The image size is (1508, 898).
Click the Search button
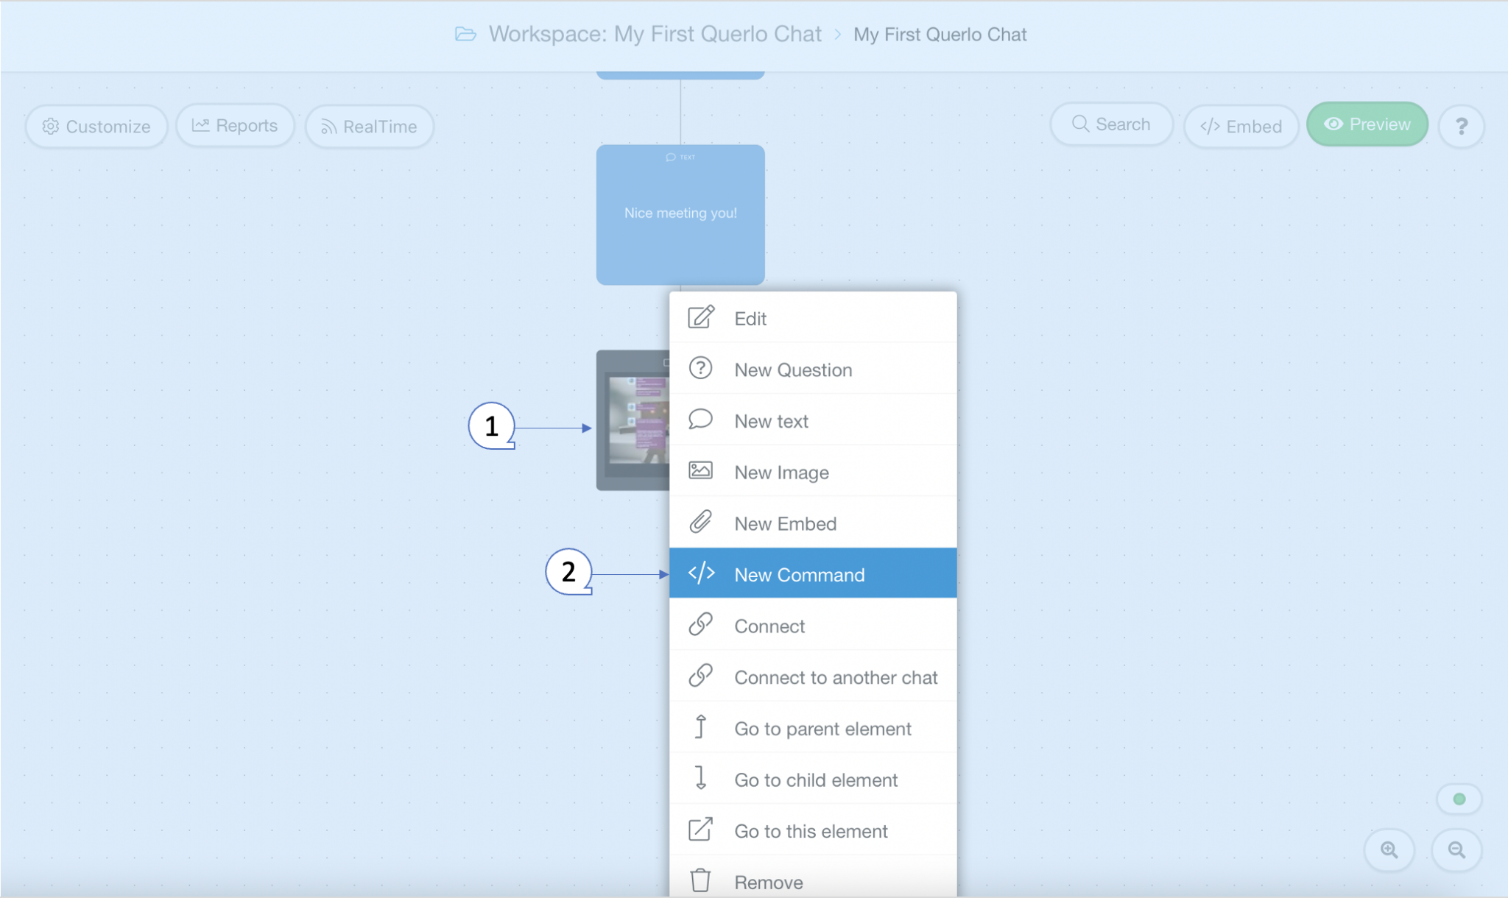[1110, 124]
